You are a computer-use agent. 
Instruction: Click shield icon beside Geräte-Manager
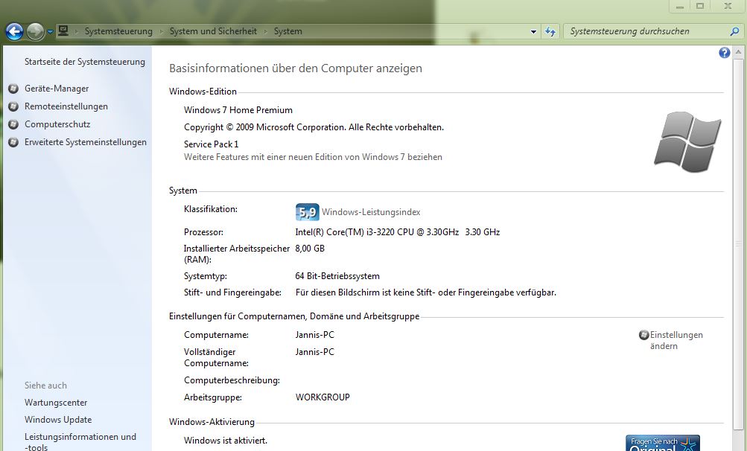[x=14, y=89]
